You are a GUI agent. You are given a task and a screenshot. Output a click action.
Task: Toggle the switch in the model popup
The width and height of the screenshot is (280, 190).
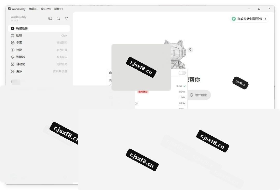pyautogui.click(x=182, y=73)
